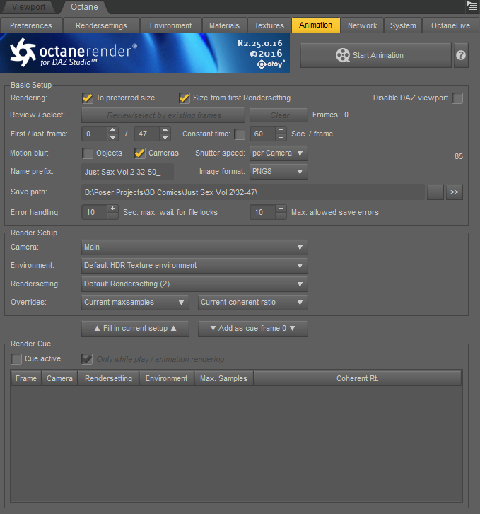Switch to the Viewport tab
480x514 pixels.
click(x=28, y=7)
